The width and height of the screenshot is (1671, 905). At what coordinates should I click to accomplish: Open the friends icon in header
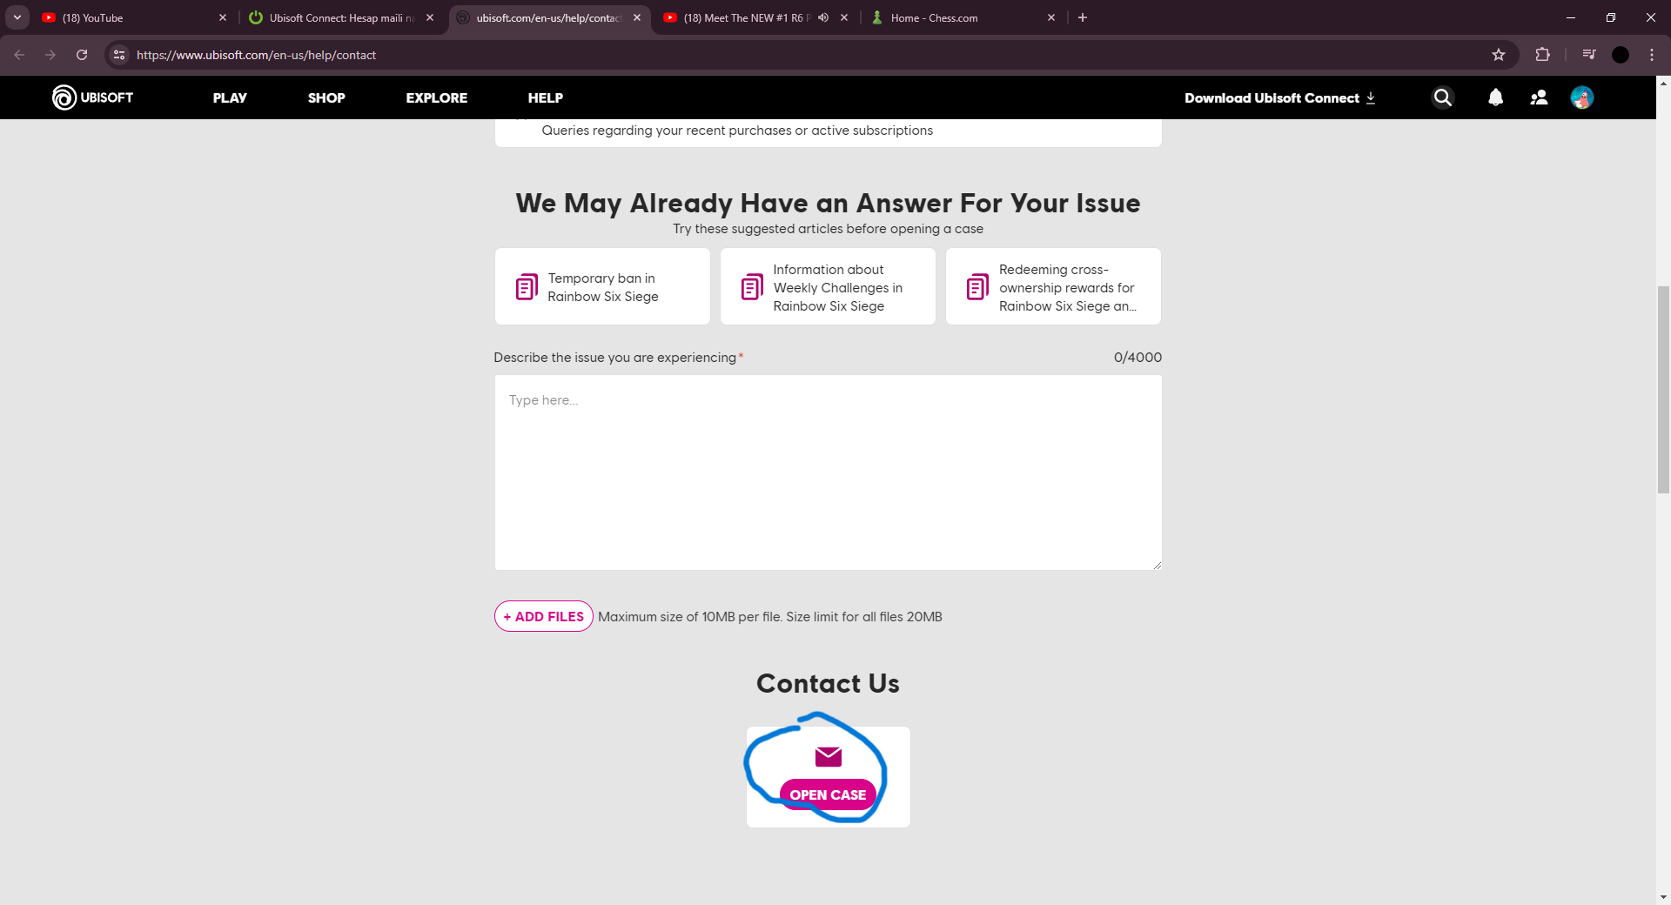[1539, 97]
